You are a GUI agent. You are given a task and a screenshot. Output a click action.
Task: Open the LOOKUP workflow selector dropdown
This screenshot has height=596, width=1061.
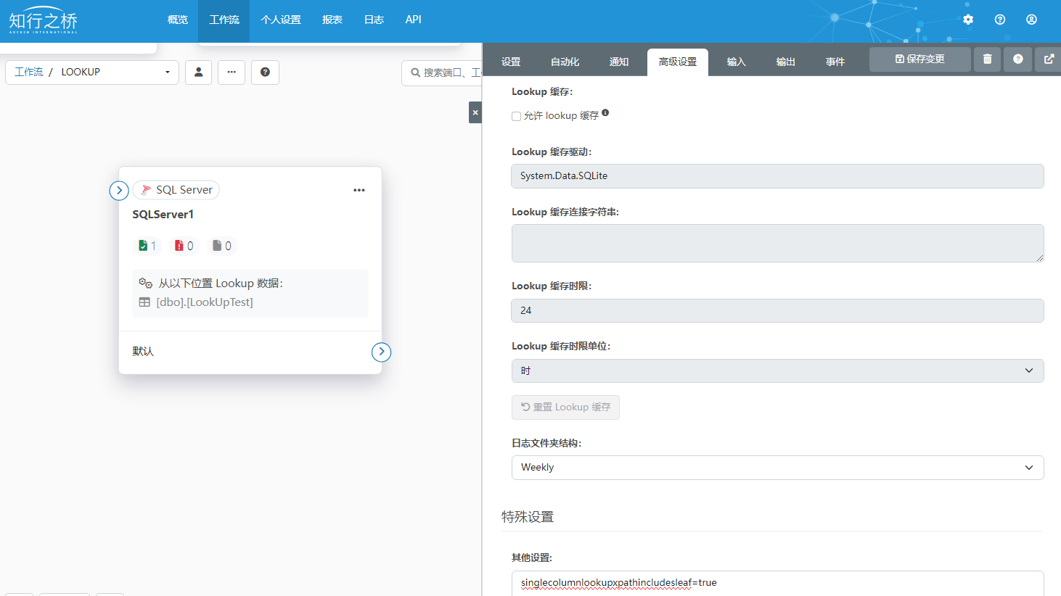[167, 73]
